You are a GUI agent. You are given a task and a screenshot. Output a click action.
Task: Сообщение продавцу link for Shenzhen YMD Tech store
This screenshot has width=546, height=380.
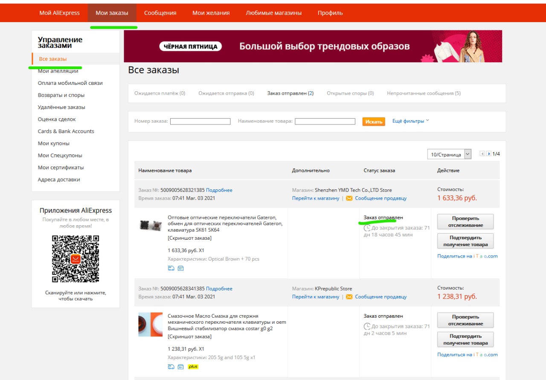(381, 198)
